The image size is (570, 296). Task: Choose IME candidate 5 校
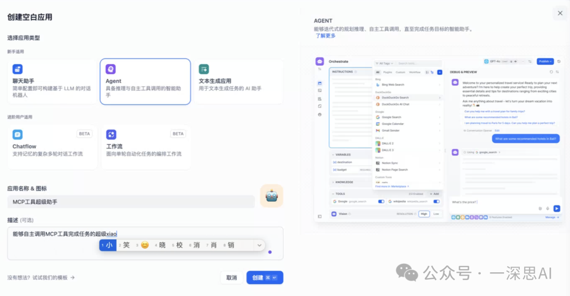[x=178, y=245]
